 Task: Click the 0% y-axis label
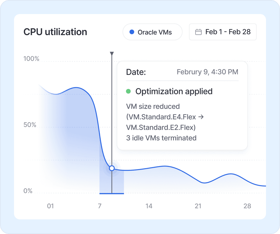point(28,191)
